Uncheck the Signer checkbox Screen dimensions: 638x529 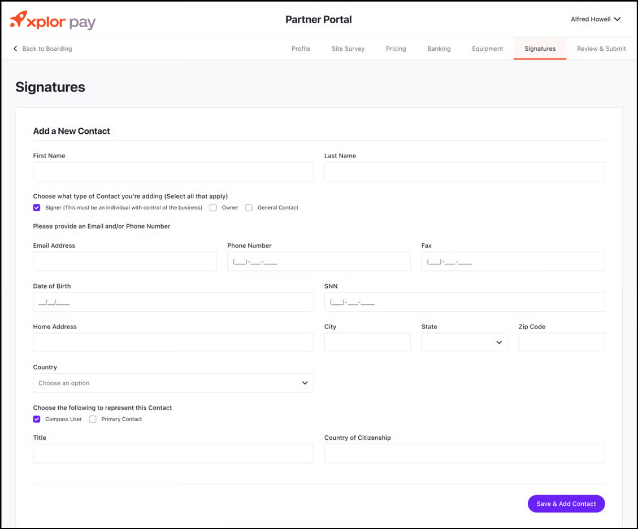click(x=37, y=208)
